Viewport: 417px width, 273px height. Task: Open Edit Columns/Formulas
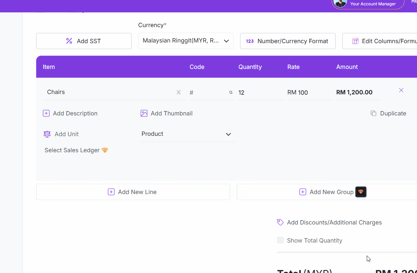(x=380, y=41)
